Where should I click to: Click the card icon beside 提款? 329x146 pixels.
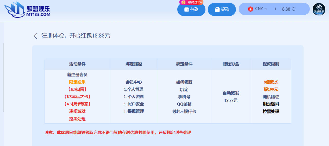(217, 10)
